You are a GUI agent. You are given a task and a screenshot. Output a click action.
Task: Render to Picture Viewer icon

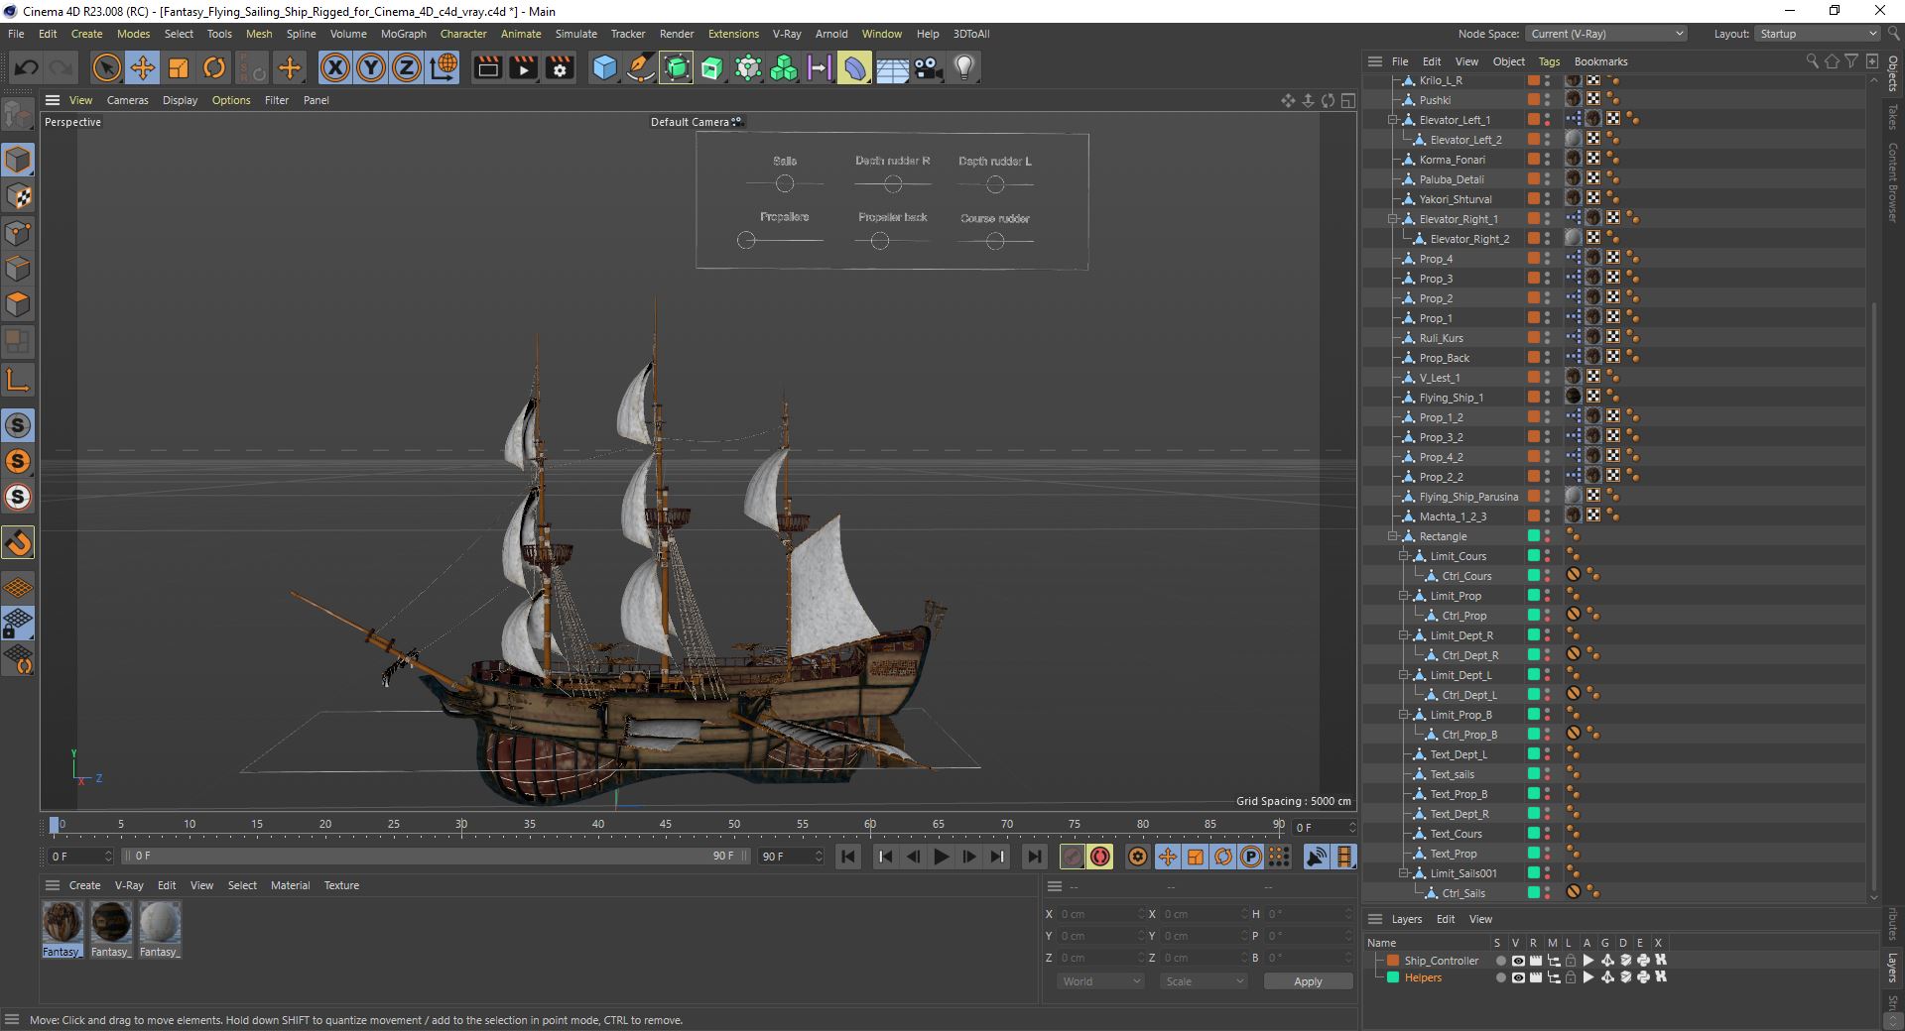523,67
